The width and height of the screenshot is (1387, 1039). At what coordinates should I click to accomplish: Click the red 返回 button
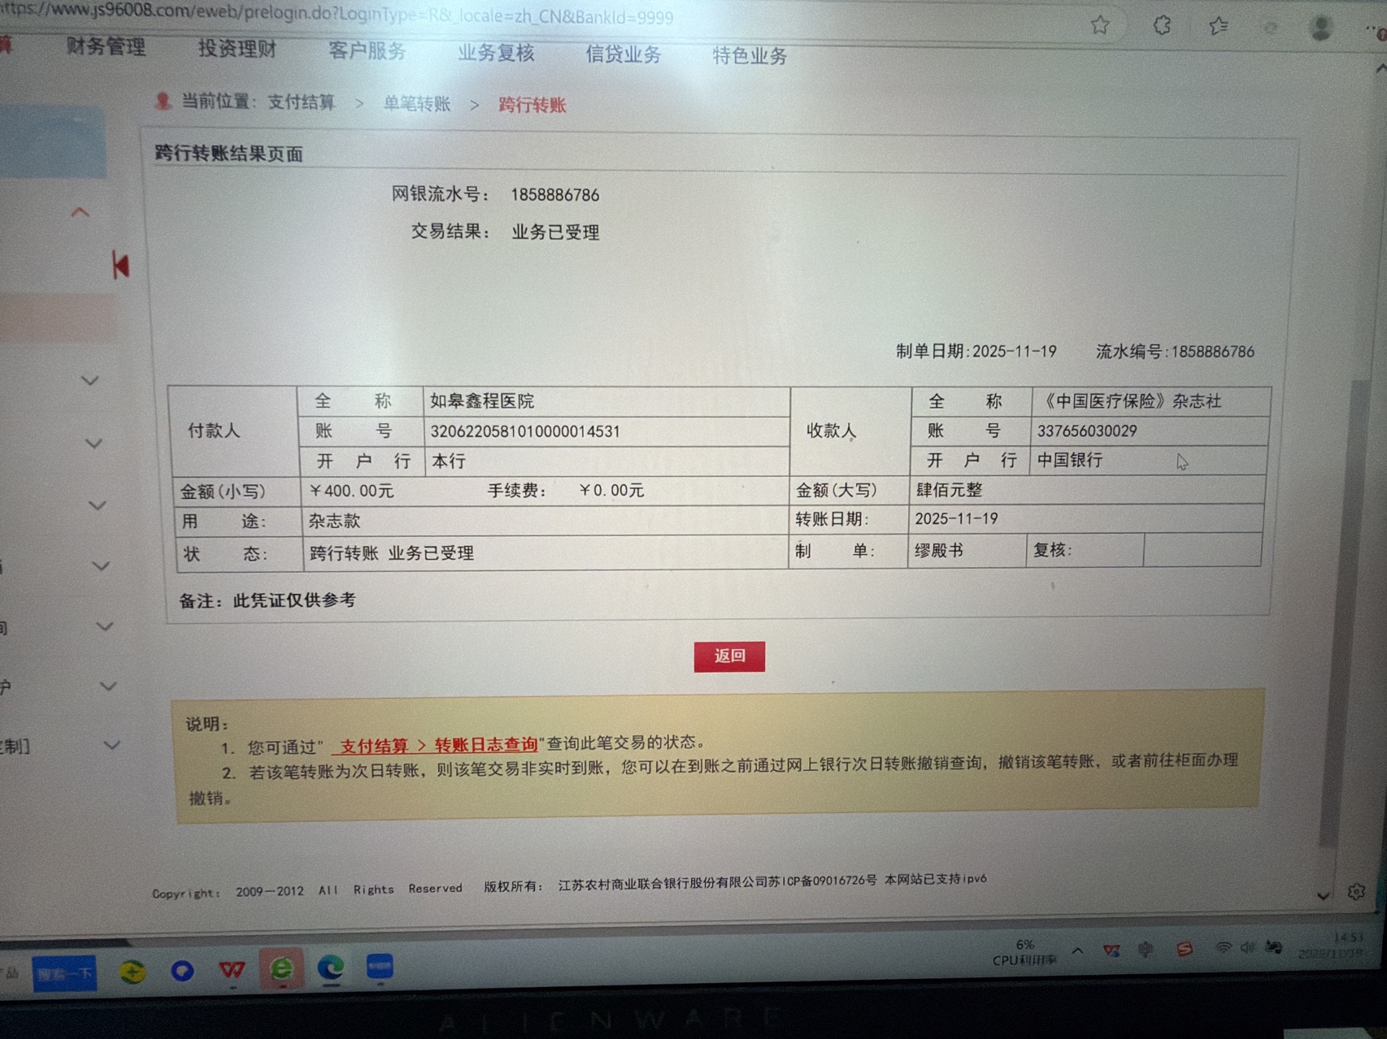729,656
